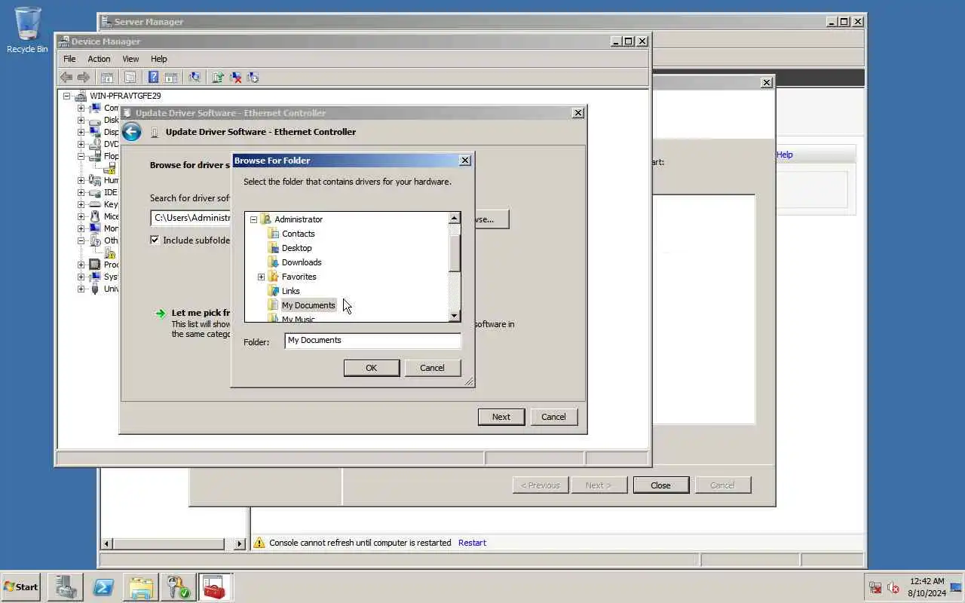Collapse the WIN-PFRAVTGFE29 root node
Viewport: 965px width, 603px height.
(66, 96)
